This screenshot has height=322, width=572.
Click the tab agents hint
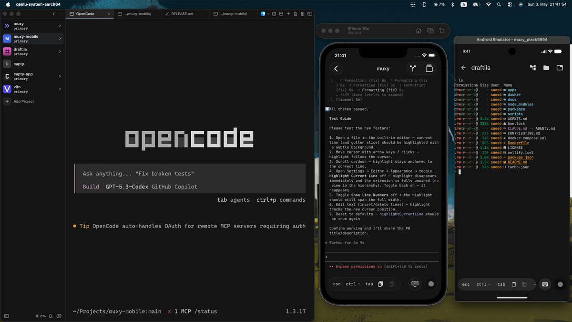point(234,200)
